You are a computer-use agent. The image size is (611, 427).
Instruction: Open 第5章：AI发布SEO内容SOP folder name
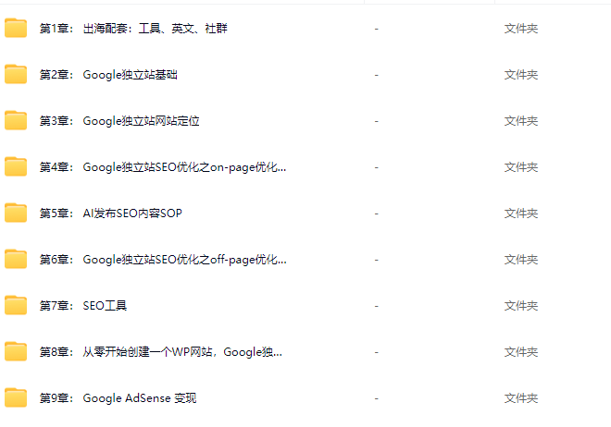pyautogui.click(x=111, y=213)
